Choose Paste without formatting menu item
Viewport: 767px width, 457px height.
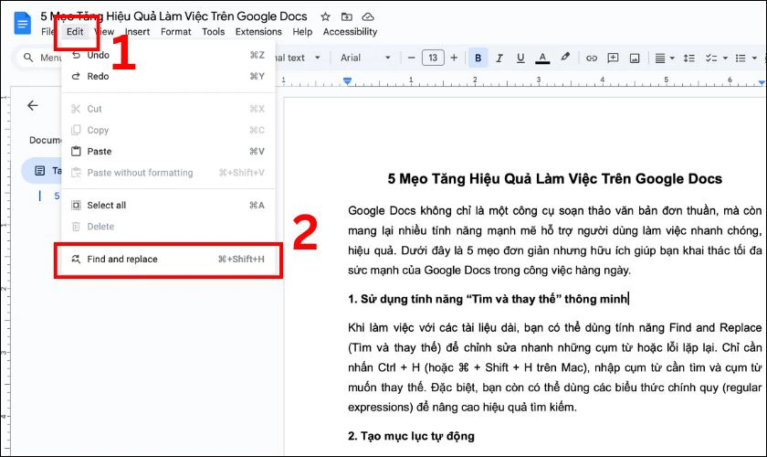(168, 173)
